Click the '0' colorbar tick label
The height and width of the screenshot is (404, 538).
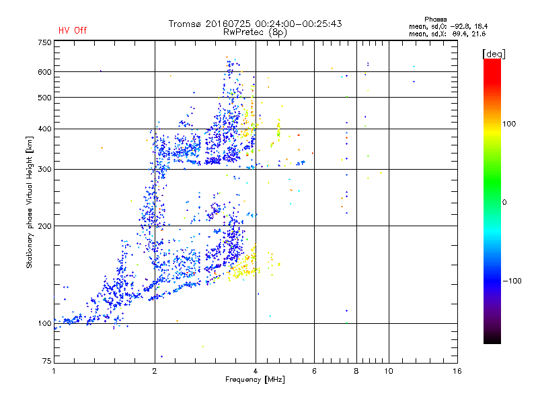(504, 203)
